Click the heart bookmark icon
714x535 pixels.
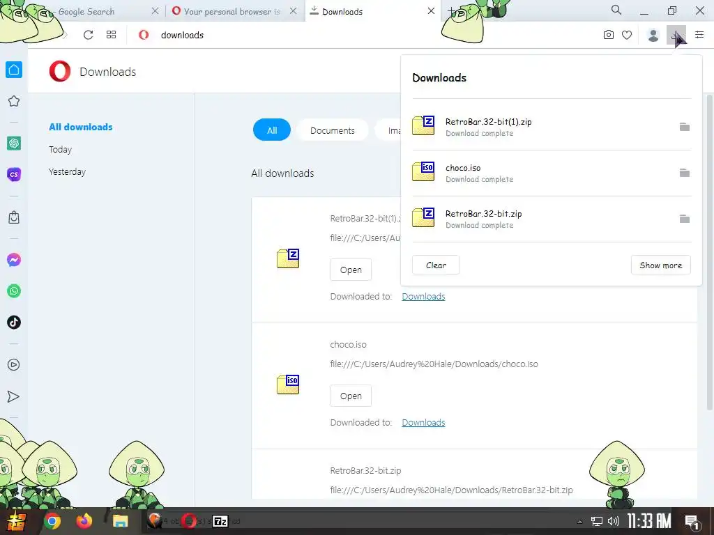627,35
